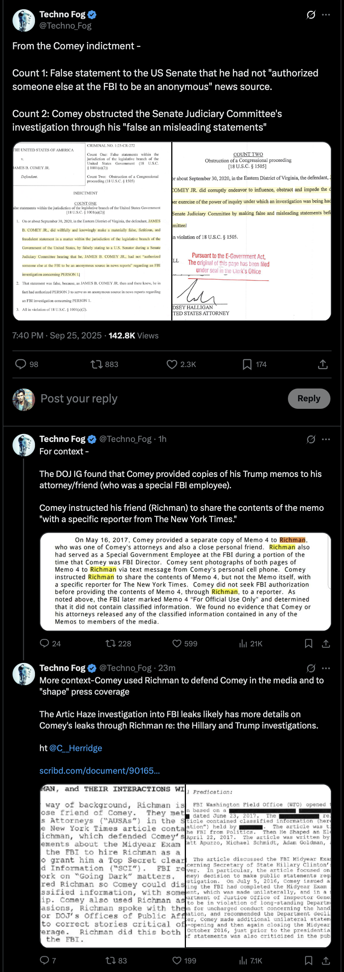Bookmark the main post with 174 bookmarks

247,364
